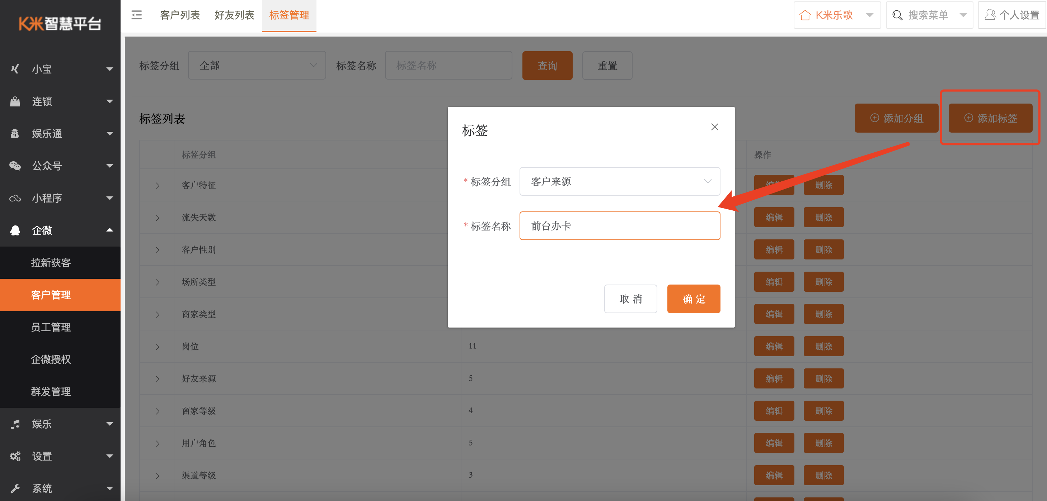This screenshot has width=1047, height=501.
Task: Click the value 11 in 岗位 row
Action: (472, 346)
